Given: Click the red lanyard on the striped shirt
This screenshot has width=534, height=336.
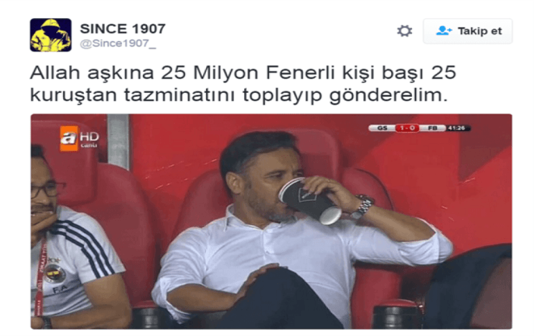Looking at the screenshot, I should 40,277.
